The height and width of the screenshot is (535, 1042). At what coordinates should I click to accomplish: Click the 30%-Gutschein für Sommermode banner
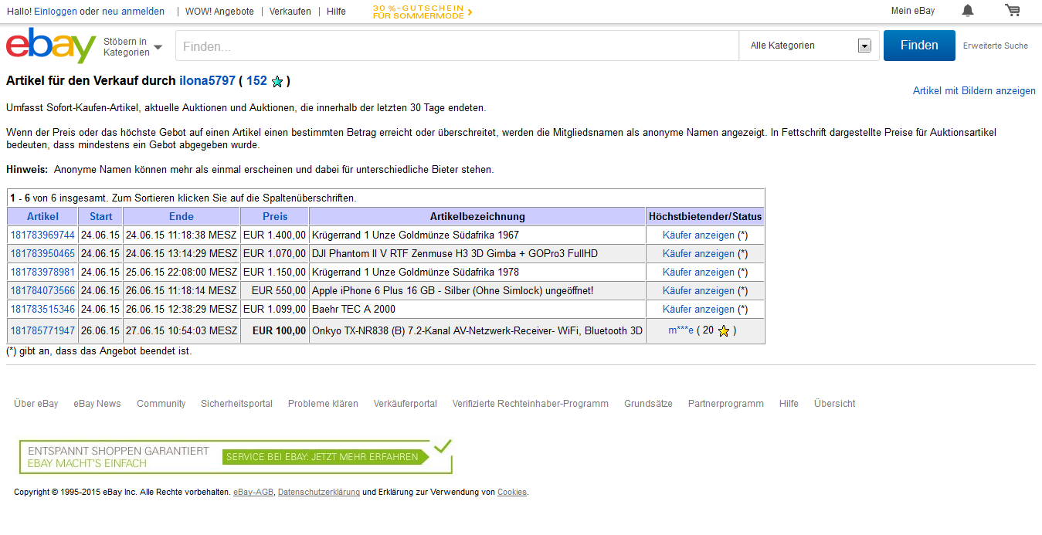423,12
